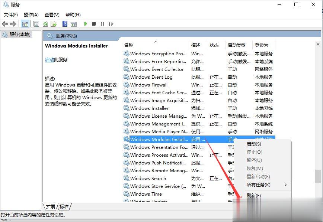The image size is (323, 222).
Task: Open the 文件(F) menu
Action: (x=11, y=15)
